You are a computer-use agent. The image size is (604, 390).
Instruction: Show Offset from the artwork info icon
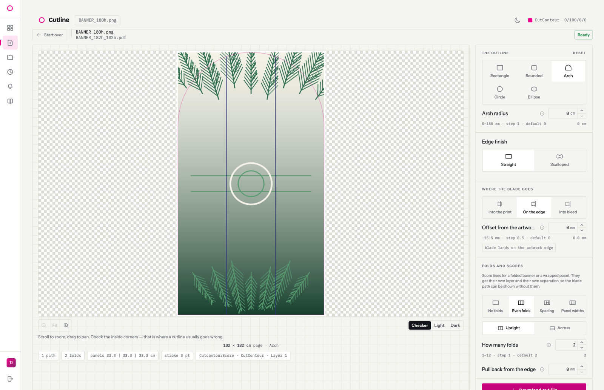542,228
